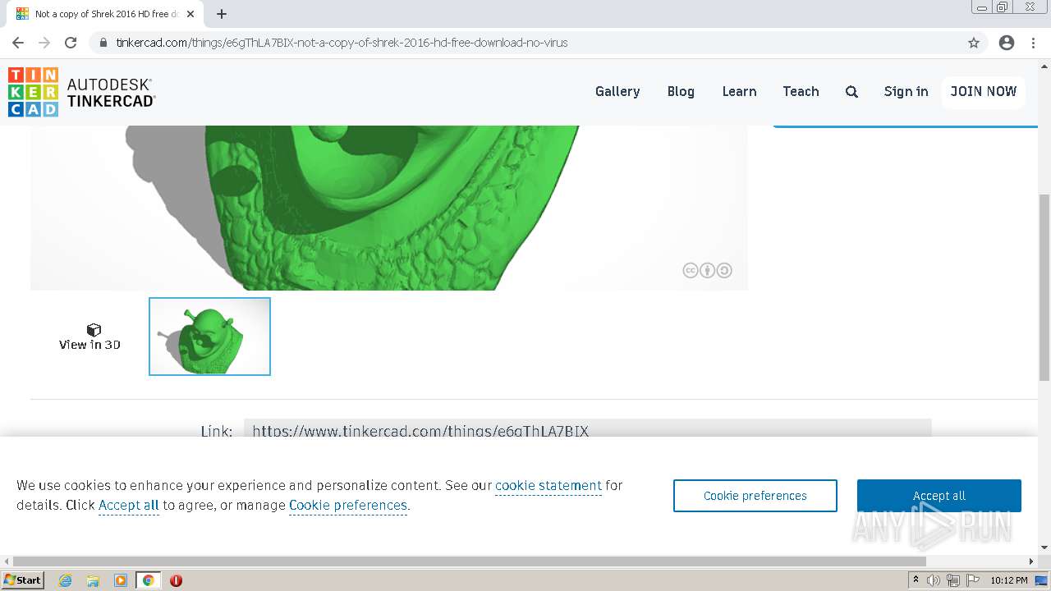1051x591 pixels.
Task: Click the volume tray icon
Action: click(x=934, y=580)
